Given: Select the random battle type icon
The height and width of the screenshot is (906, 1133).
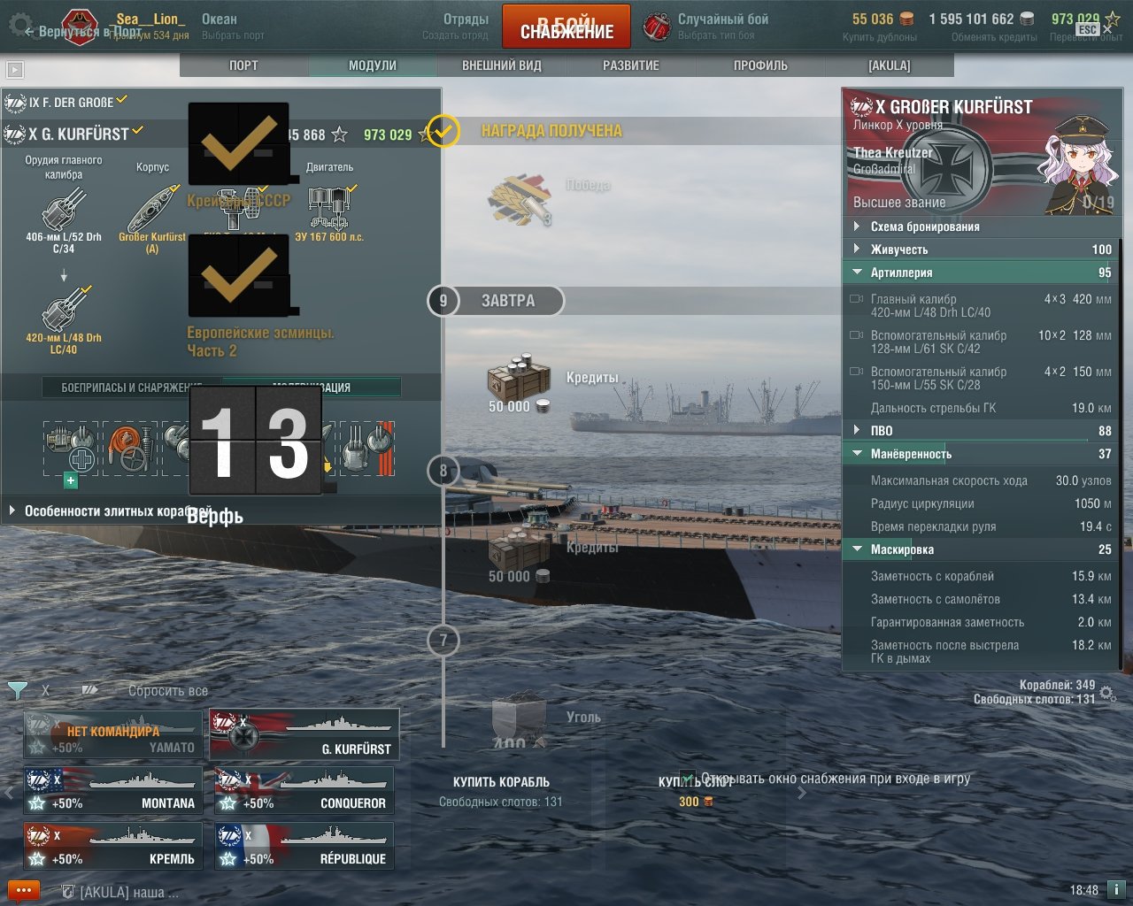Looking at the screenshot, I should tap(657, 27).
